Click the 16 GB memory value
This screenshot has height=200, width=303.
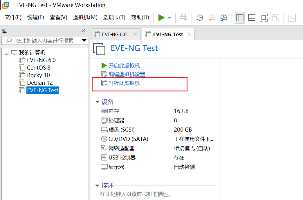(181, 111)
